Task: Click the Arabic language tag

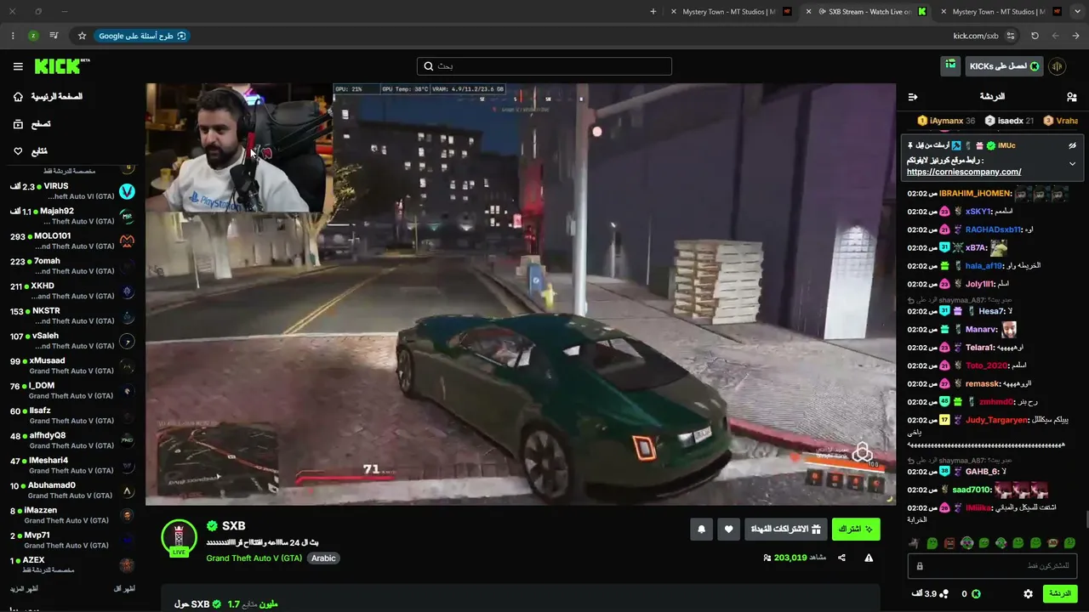Action: pyautogui.click(x=323, y=558)
